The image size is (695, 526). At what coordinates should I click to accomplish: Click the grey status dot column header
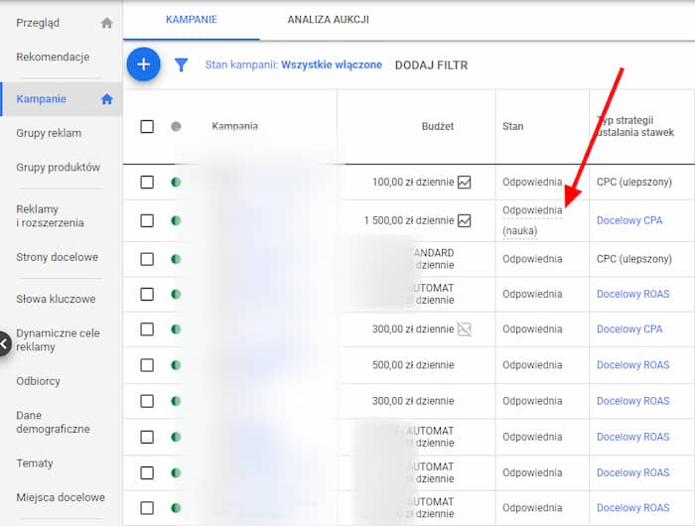(176, 127)
